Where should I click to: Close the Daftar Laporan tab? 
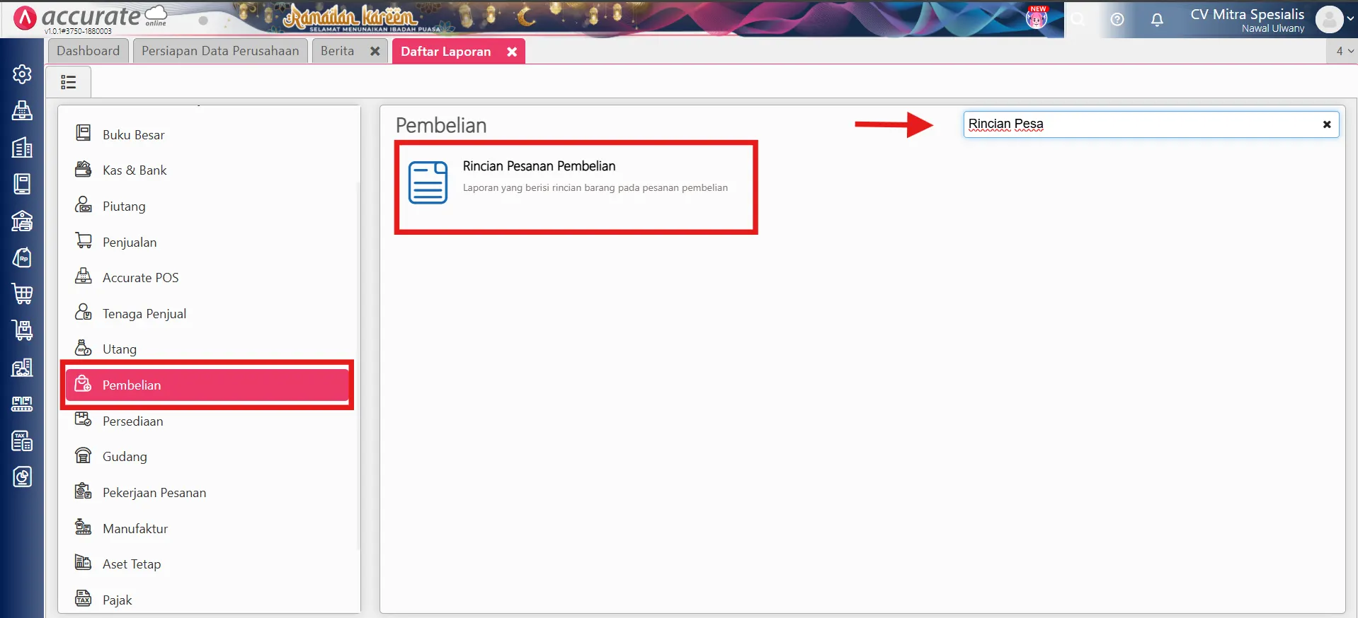tap(512, 52)
